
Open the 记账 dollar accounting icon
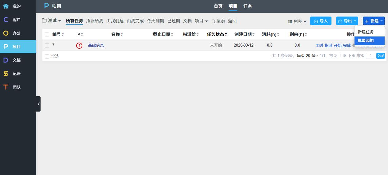click(6, 74)
